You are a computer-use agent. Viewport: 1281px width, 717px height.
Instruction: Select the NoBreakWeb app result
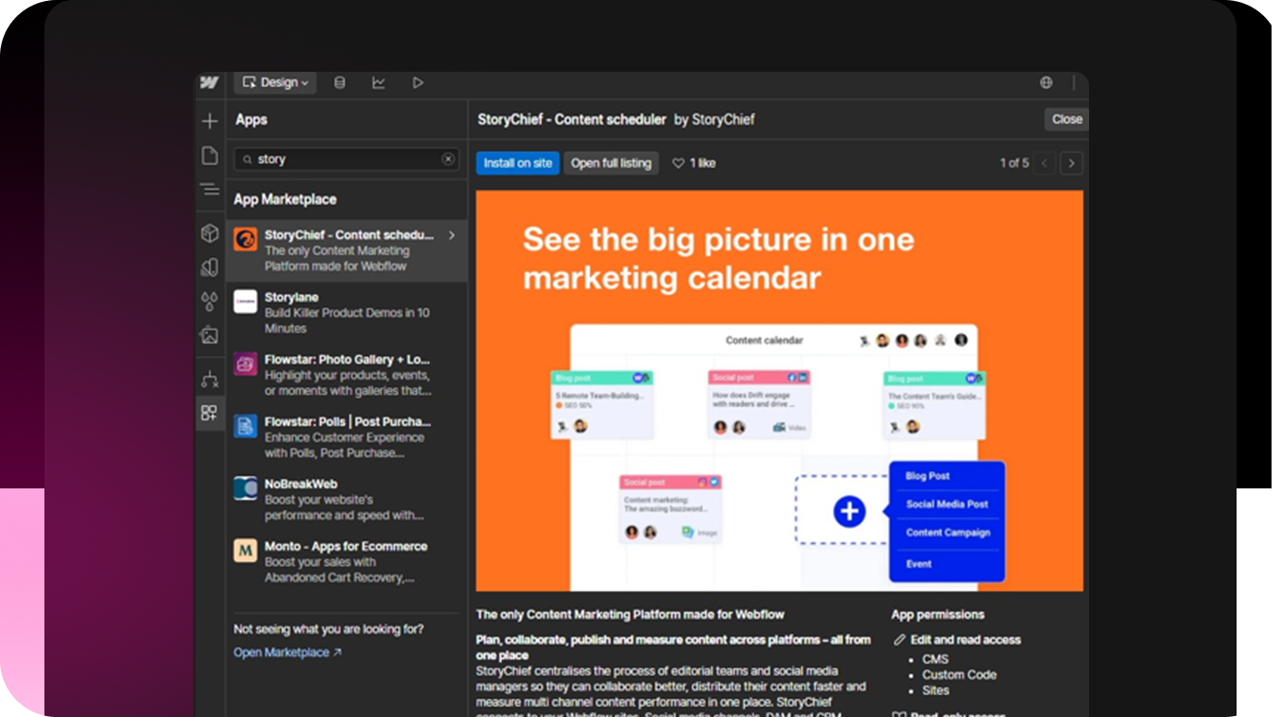tap(346, 500)
